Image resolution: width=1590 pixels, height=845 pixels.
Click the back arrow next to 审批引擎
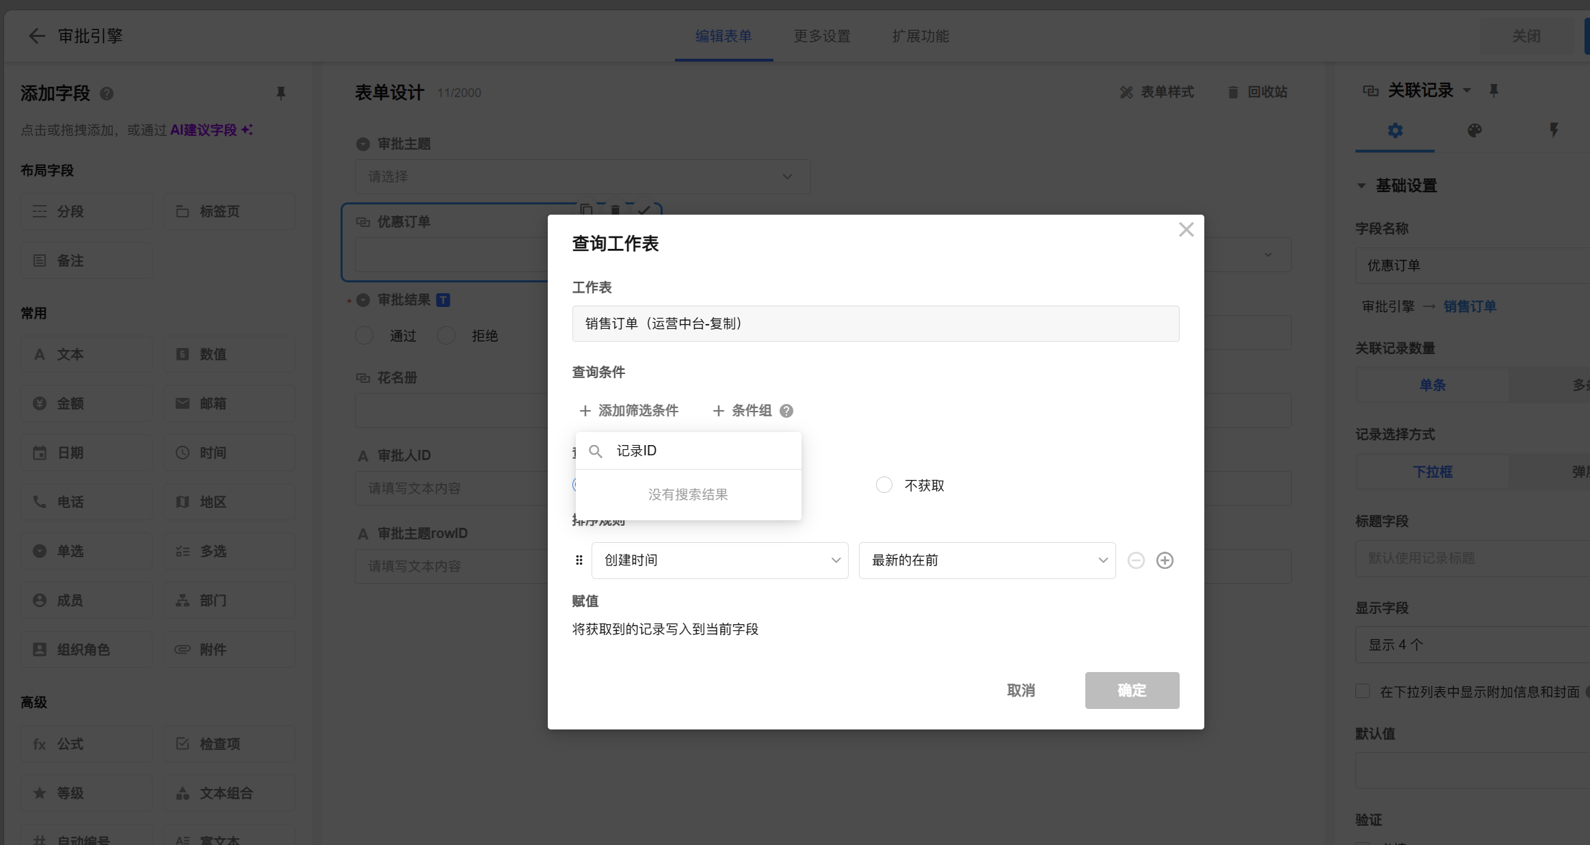point(36,36)
